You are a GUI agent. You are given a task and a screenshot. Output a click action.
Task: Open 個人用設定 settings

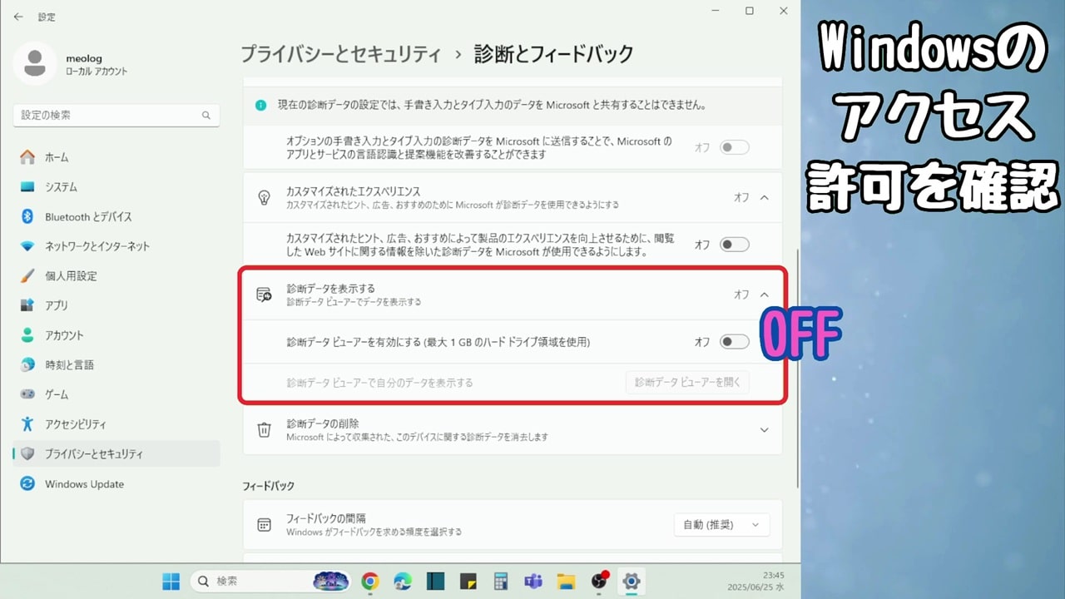[116, 275]
